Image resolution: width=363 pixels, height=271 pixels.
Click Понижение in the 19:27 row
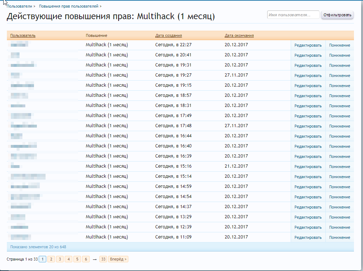[x=339, y=76]
